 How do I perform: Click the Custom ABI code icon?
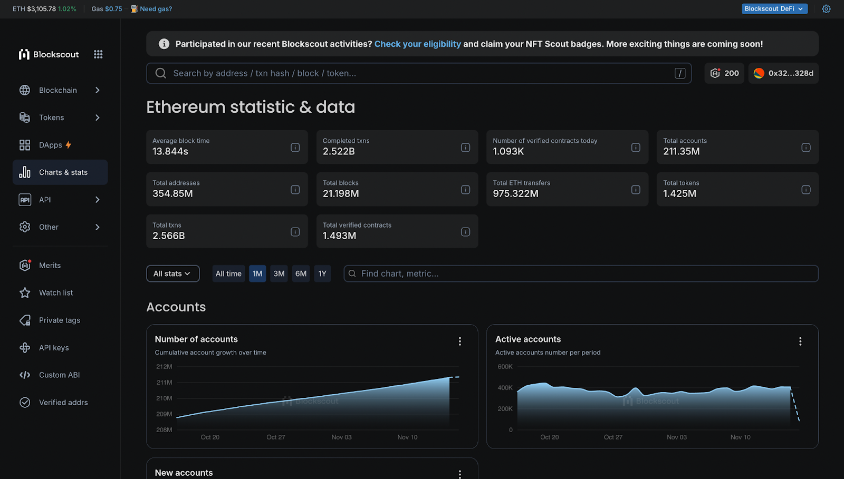coord(25,375)
